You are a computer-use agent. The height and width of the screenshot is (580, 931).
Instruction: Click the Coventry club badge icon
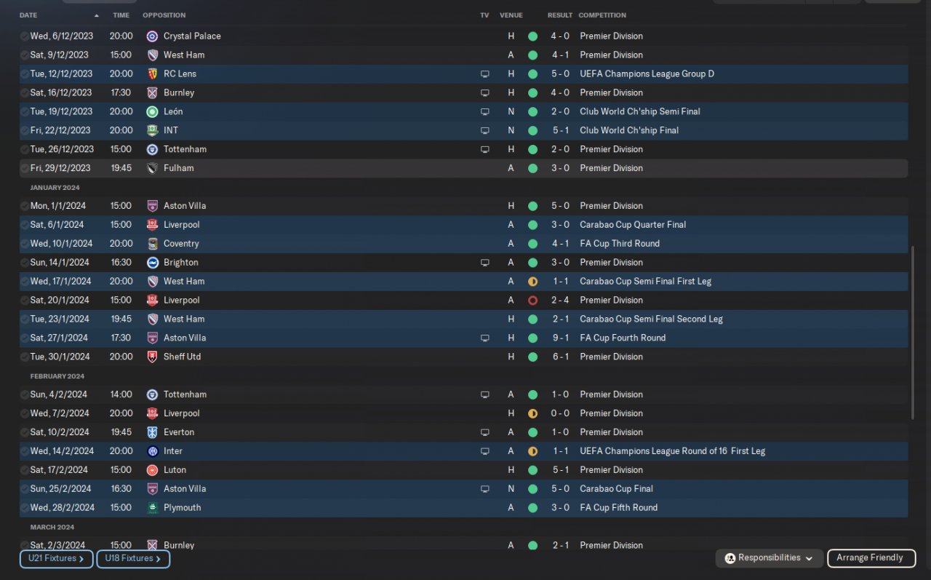(x=152, y=244)
